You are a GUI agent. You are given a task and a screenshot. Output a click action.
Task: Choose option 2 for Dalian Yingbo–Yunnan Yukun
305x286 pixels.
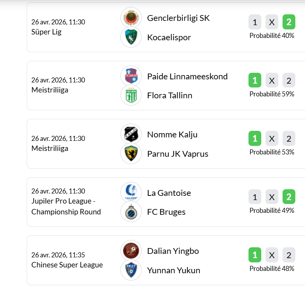(289, 255)
